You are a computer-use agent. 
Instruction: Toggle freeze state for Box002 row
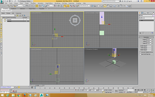pos(26,21)
